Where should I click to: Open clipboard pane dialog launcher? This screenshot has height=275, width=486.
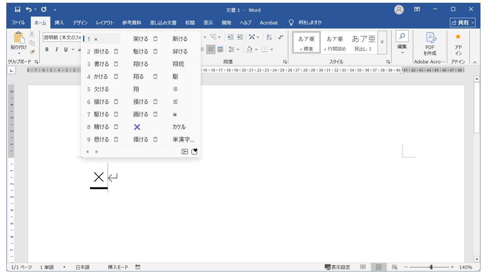point(37,62)
